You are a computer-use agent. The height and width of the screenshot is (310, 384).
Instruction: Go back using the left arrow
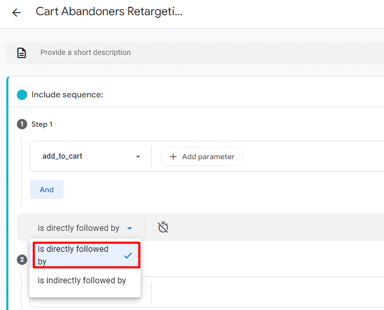[17, 13]
